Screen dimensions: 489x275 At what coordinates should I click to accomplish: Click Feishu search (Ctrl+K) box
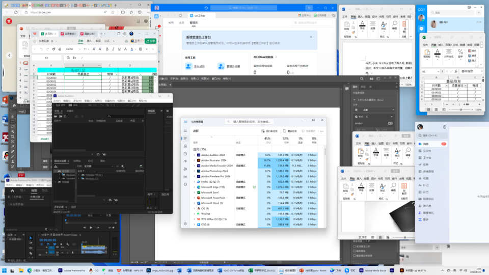tap(432, 135)
